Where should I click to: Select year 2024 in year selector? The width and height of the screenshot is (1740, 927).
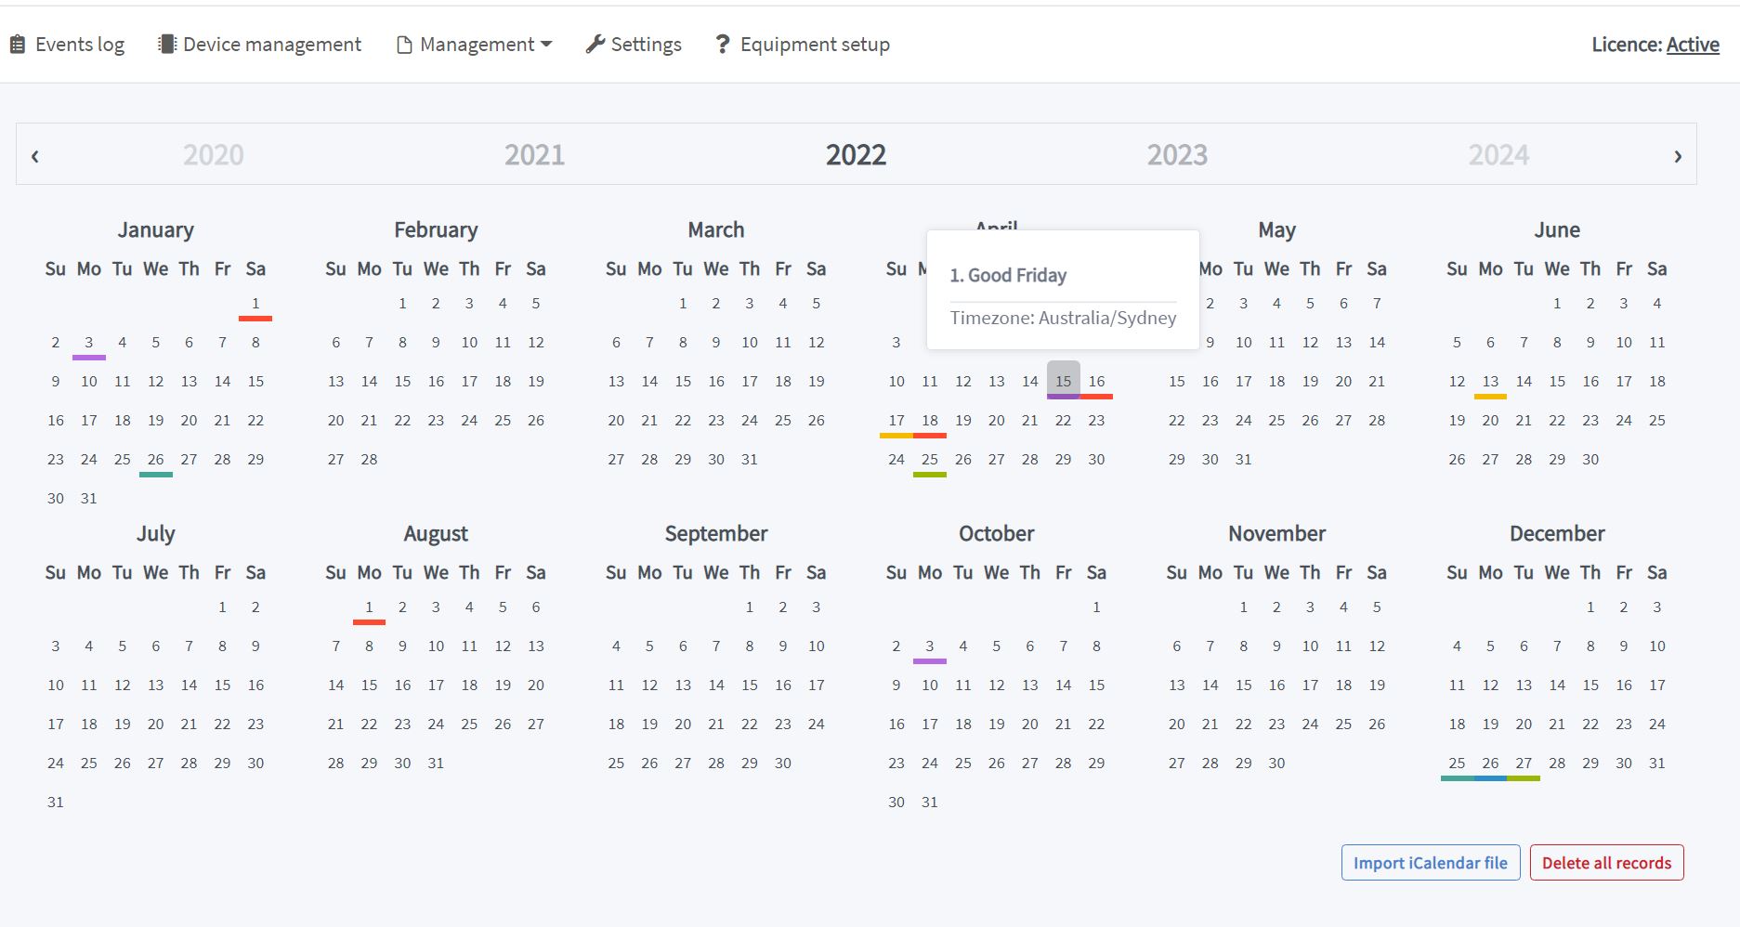pyautogui.click(x=1498, y=155)
